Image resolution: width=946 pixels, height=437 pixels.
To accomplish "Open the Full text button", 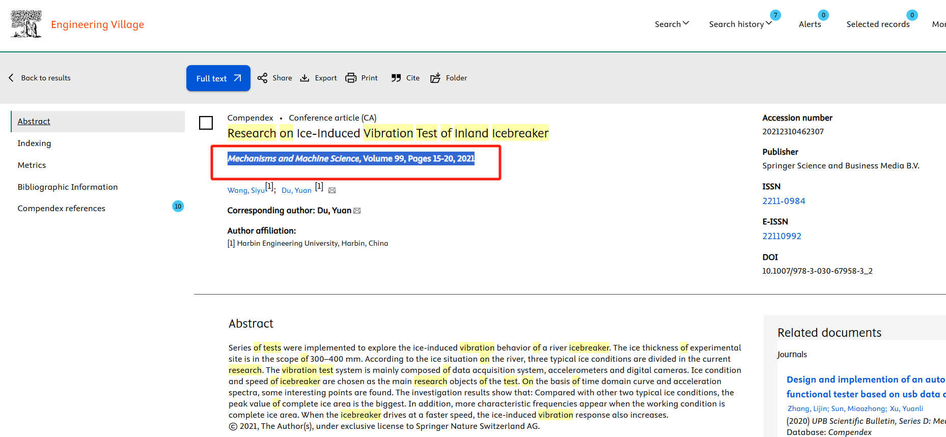I will (x=218, y=78).
